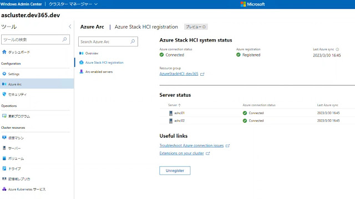Screen dimensions: 355x199
Task: Open the ダッシュボード home icon
Action: (4, 52)
